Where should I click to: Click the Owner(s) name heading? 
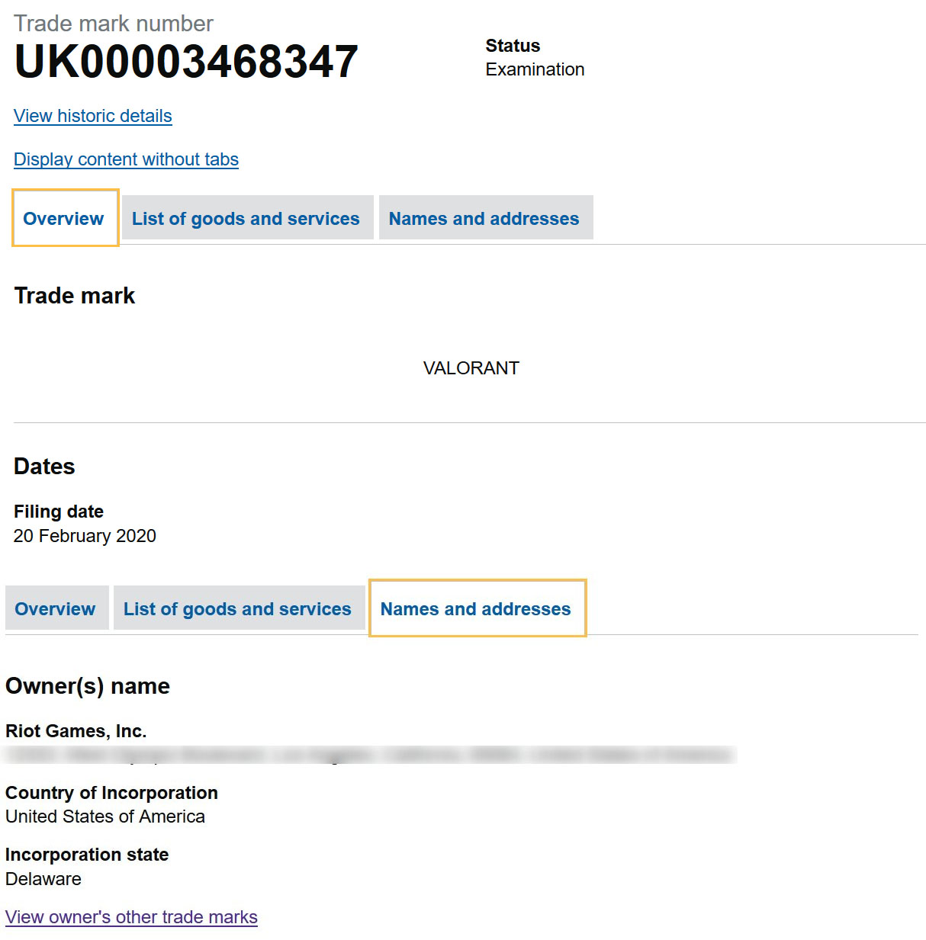pyautogui.click(x=88, y=686)
